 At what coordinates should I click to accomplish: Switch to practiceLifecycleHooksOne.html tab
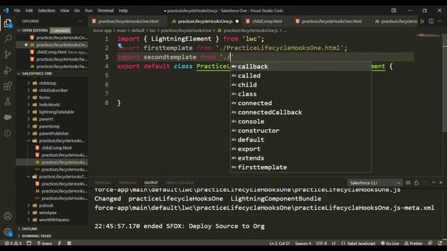coord(128,22)
